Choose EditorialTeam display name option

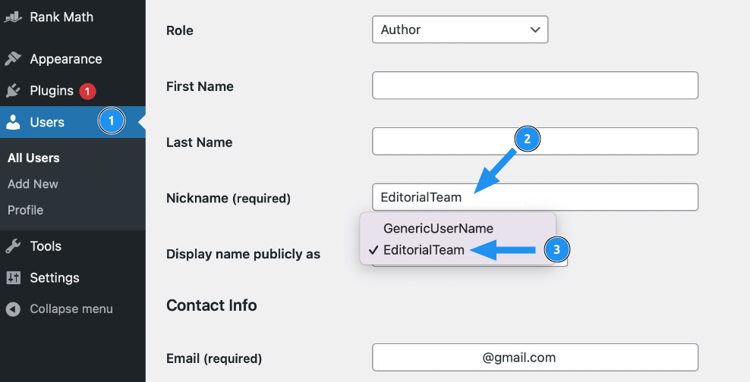[424, 249]
